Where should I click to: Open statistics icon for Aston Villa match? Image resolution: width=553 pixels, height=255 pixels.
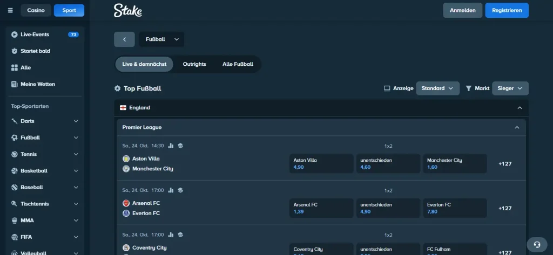pos(171,146)
